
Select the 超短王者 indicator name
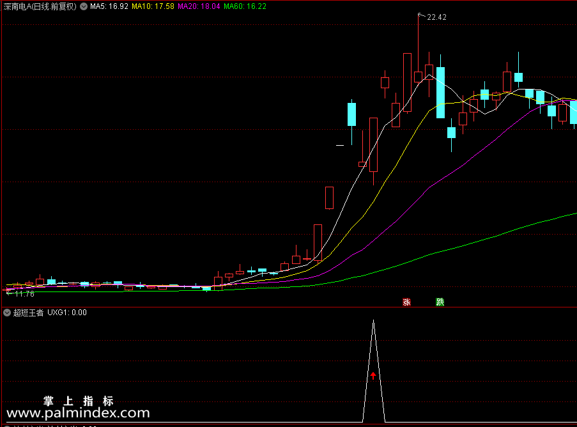coord(28,313)
